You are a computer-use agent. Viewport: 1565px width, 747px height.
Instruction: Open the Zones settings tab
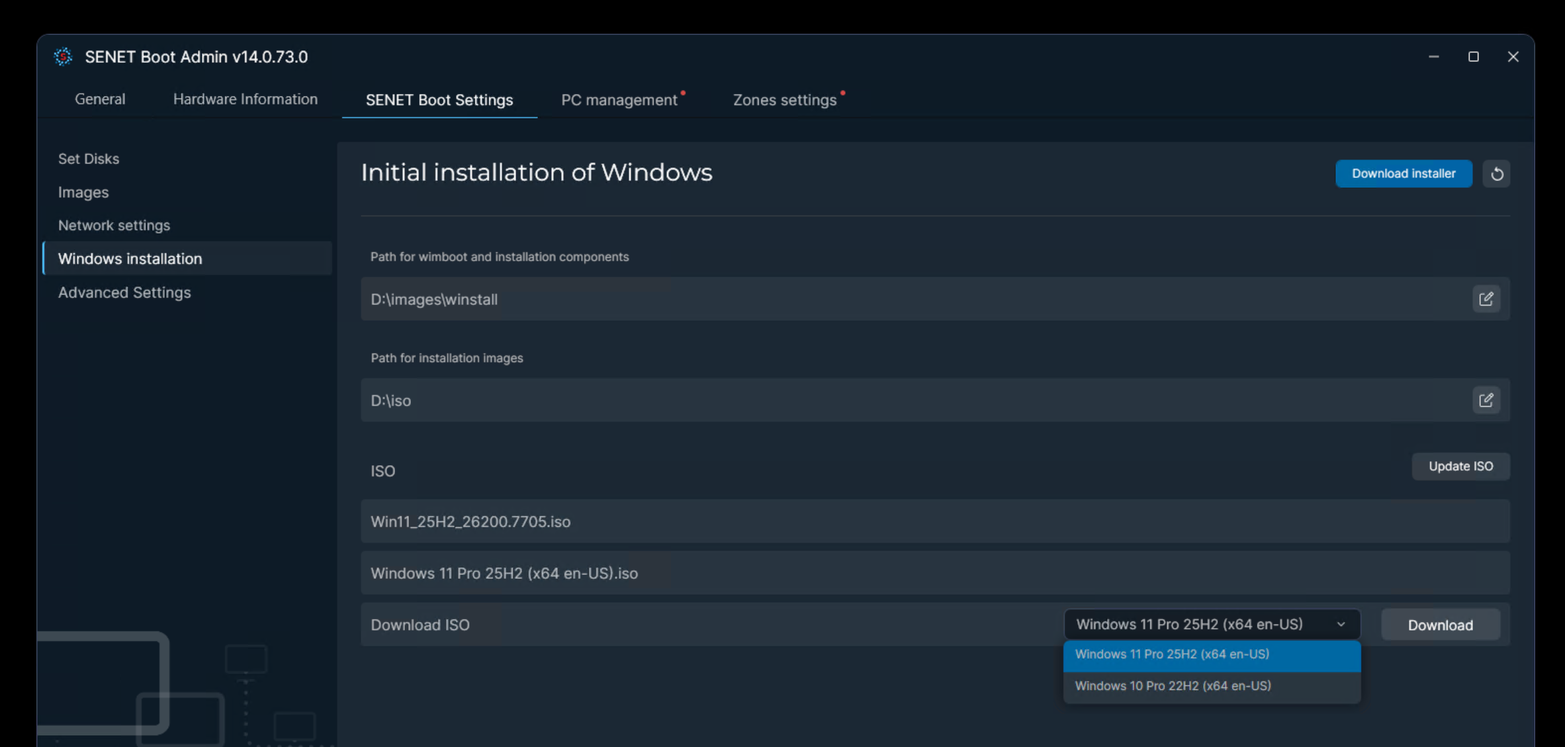coord(785,100)
